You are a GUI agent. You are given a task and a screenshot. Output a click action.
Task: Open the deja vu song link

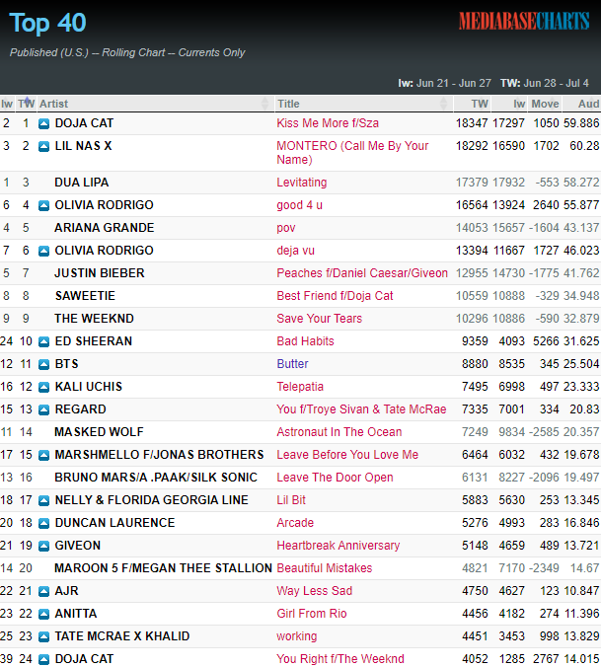(x=296, y=251)
